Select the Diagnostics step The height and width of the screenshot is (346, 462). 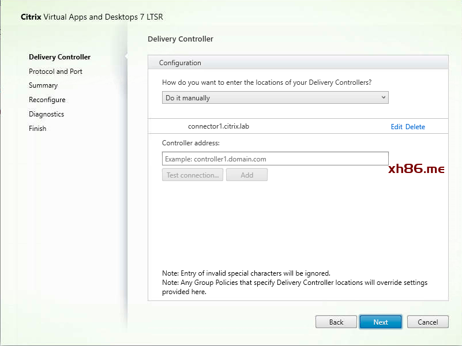46,114
